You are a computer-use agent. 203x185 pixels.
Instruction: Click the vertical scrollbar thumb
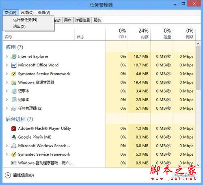[198, 68]
